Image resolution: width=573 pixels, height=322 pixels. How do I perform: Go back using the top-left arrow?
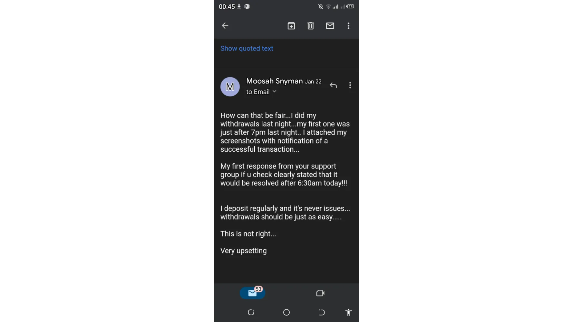(225, 26)
